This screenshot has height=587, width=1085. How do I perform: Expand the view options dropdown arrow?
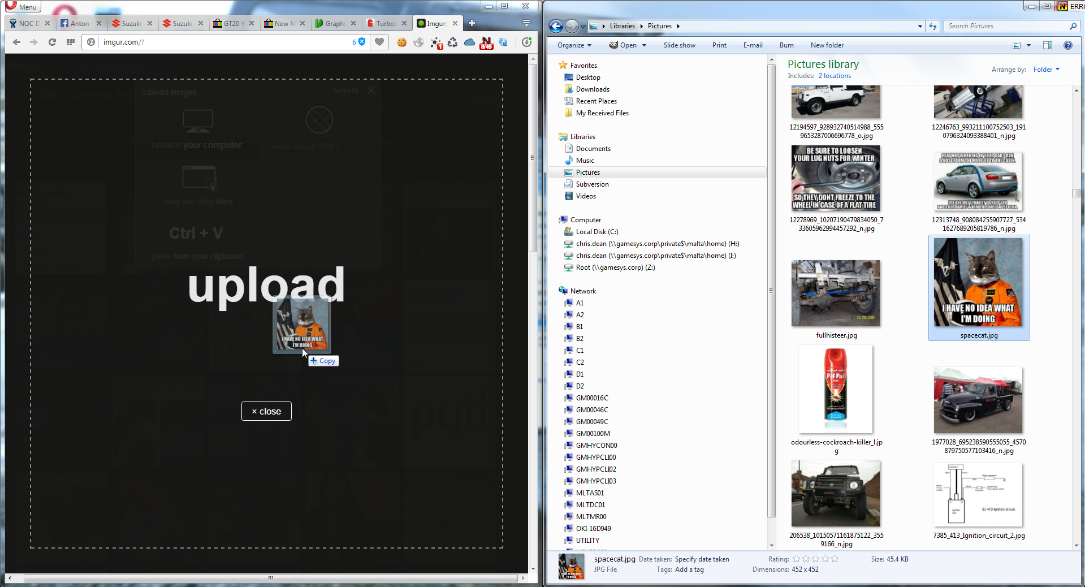click(x=1028, y=45)
